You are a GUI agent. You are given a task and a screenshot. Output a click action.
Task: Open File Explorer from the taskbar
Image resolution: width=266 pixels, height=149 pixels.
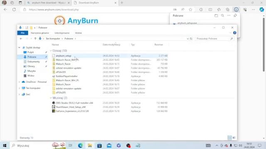coord(90,145)
